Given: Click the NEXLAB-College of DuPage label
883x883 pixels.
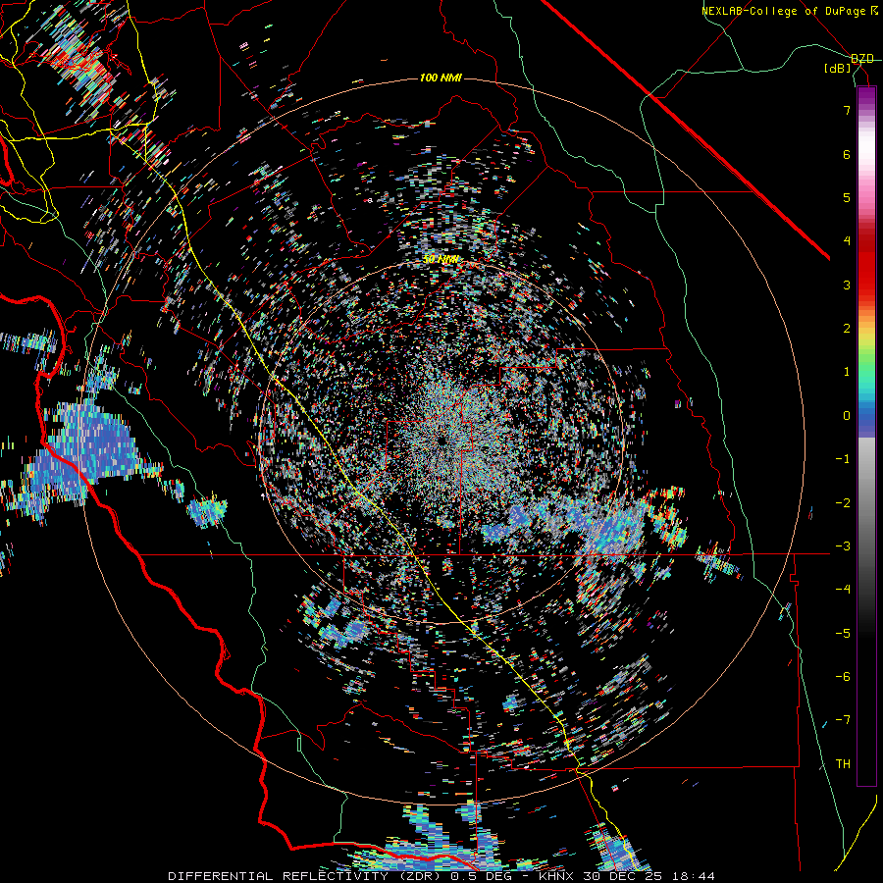Looking at the screenshot, I should pyautogui.click(x=784, y=11).
